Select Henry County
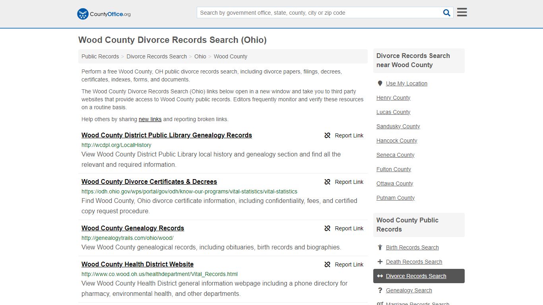 click(x=393, y=98)
